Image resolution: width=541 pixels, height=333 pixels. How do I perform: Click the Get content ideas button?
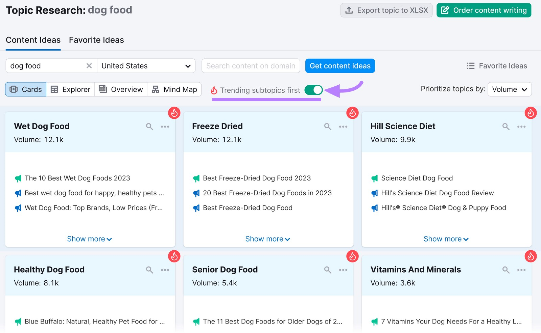[340, 66]
